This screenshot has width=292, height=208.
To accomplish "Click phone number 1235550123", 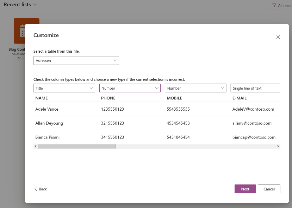I will coord(112,109).
